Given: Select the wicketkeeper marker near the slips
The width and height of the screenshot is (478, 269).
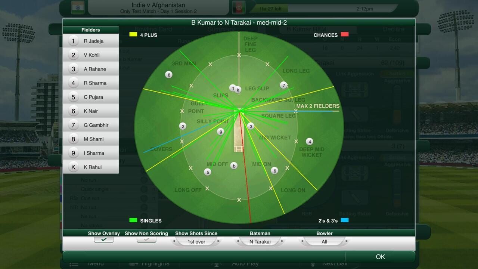Looking at the screenshot, I should (238, 89).
